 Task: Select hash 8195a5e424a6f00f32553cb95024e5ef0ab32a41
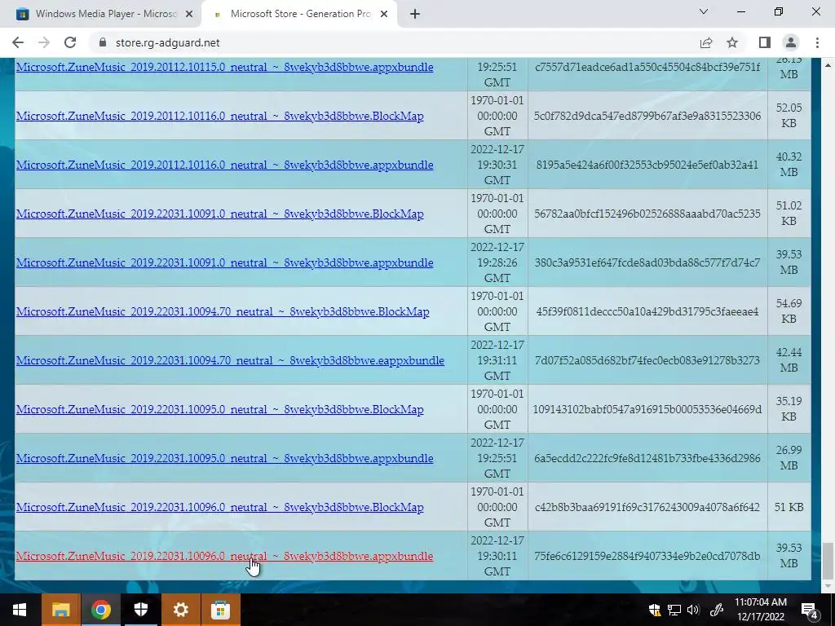[647, 165]
